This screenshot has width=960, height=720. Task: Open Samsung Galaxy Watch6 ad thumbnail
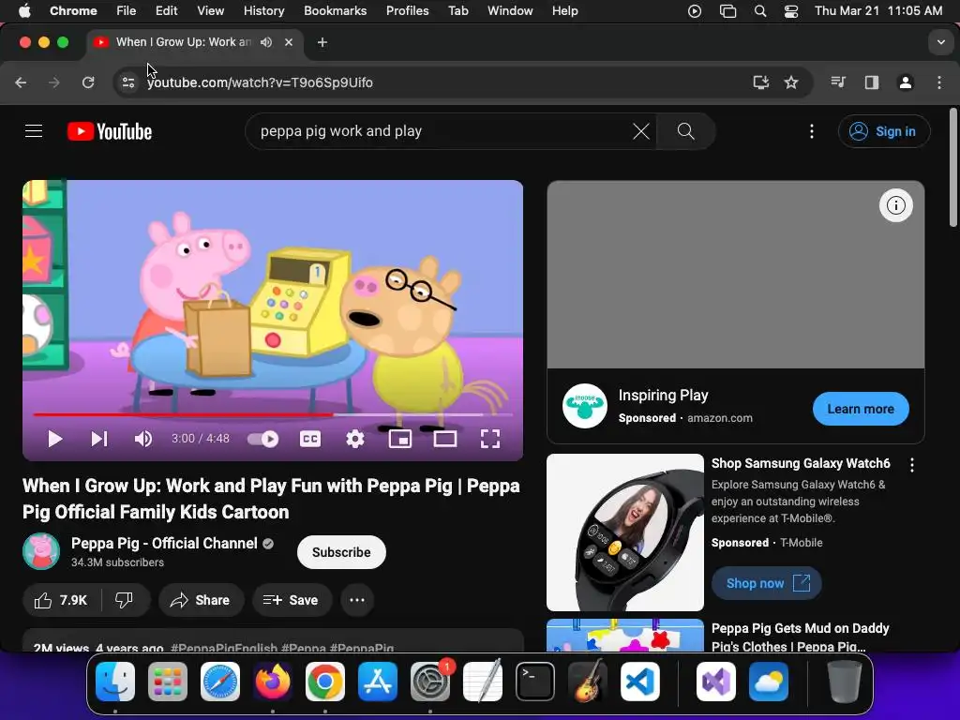click(x=625, y=532)
